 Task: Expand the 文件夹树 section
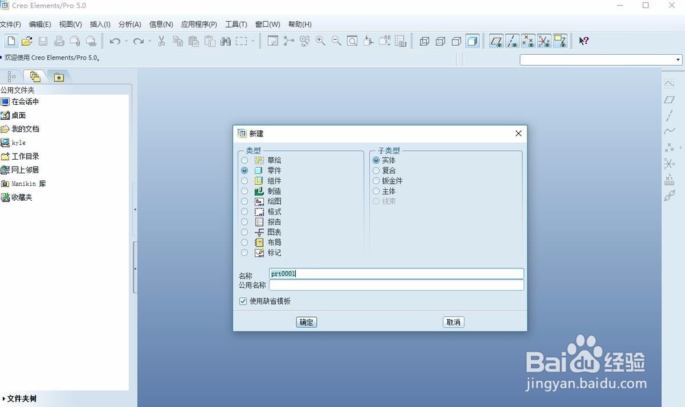(x=20, y=399)
